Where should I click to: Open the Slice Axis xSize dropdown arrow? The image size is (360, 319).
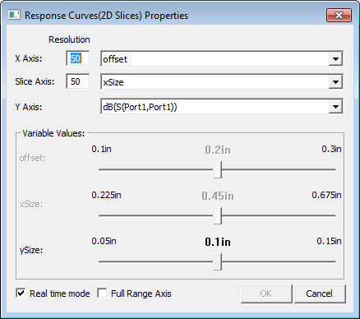[x=335, y=81]
